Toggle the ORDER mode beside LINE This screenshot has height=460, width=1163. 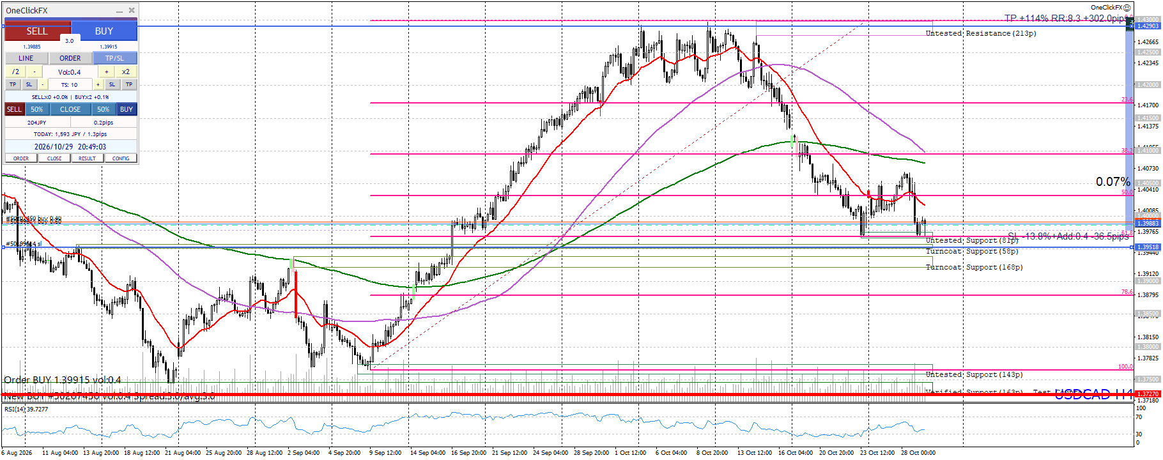[x=70, y=58]
